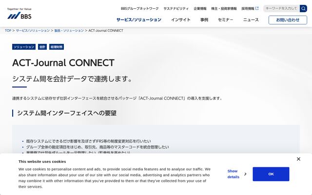
Task: Open 株主・投資家情報 link
Action: coord(224,9)
